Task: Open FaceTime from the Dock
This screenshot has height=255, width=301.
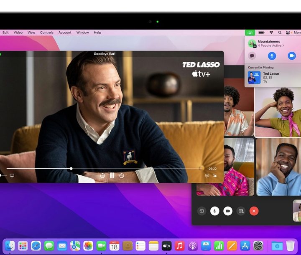Action: coord(101,246)
